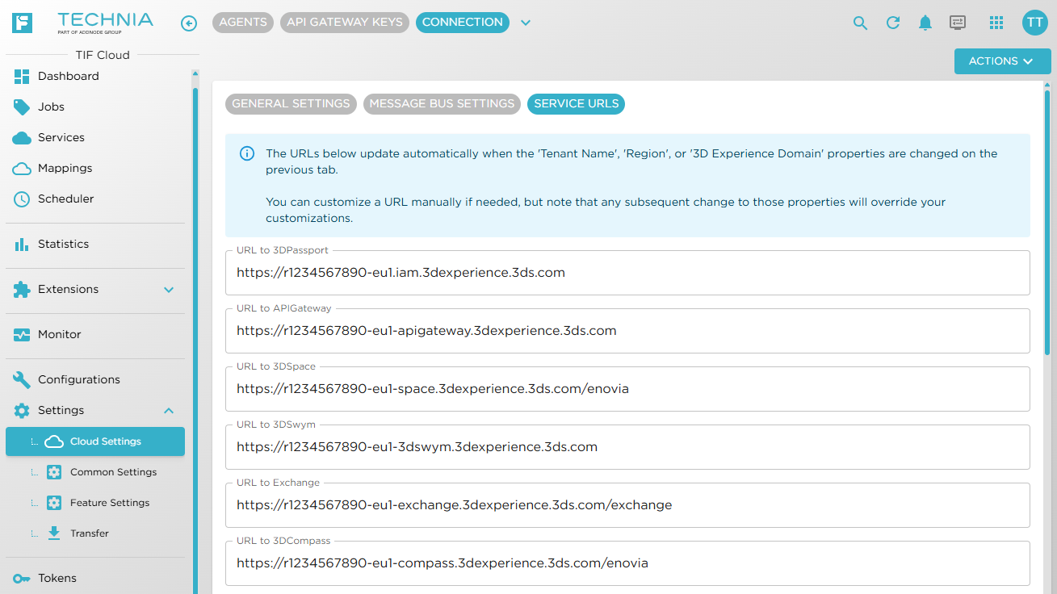Click the URL to 3DPassport field
Viewport: 1057px width, 594px height.
(627, 273)
